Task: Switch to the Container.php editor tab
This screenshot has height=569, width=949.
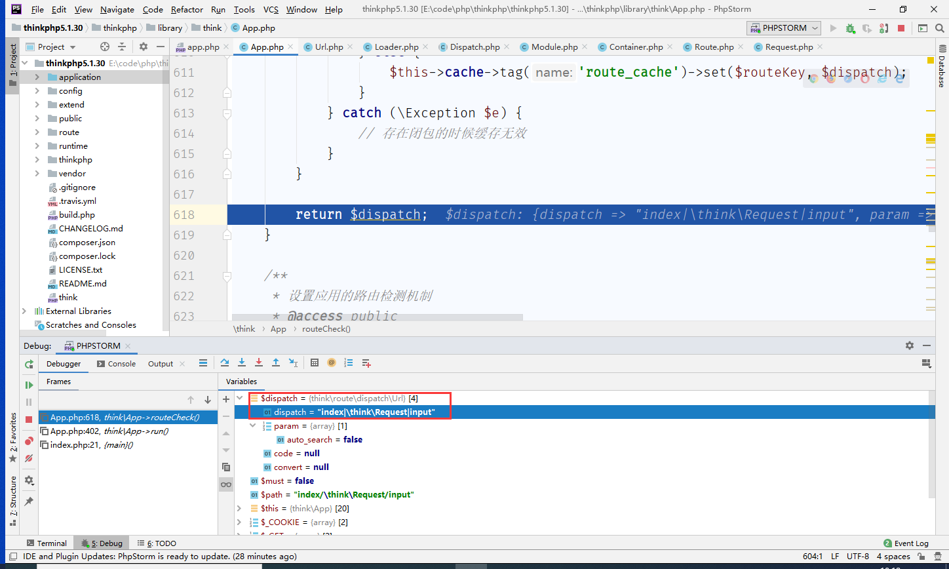Action: point(636,47)
